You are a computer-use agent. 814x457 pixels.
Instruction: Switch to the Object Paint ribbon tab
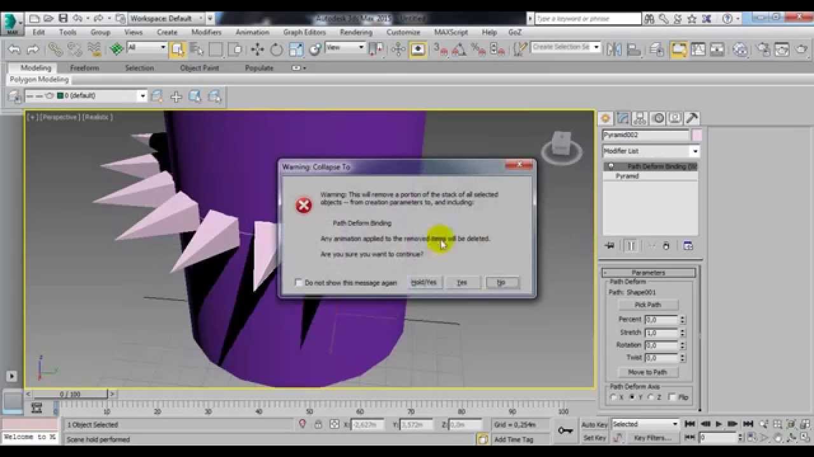[x=200, y=68]
